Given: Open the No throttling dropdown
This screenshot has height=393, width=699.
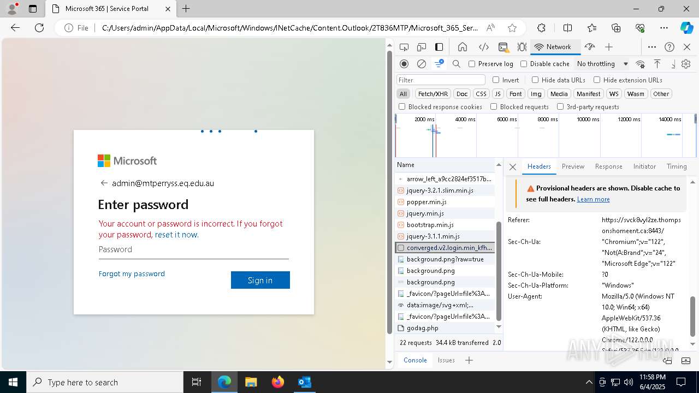Looking at the screenshot, I should (602, 64).
